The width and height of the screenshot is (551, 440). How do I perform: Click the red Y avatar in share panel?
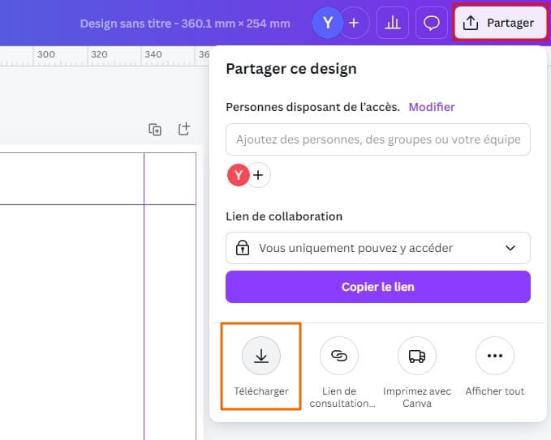(x=239, y=175)
